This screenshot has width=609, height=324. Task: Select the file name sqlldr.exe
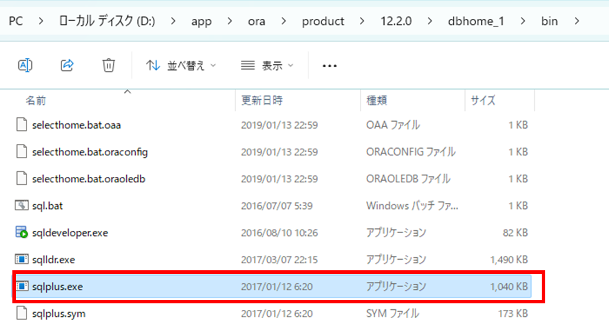[54, 260]
